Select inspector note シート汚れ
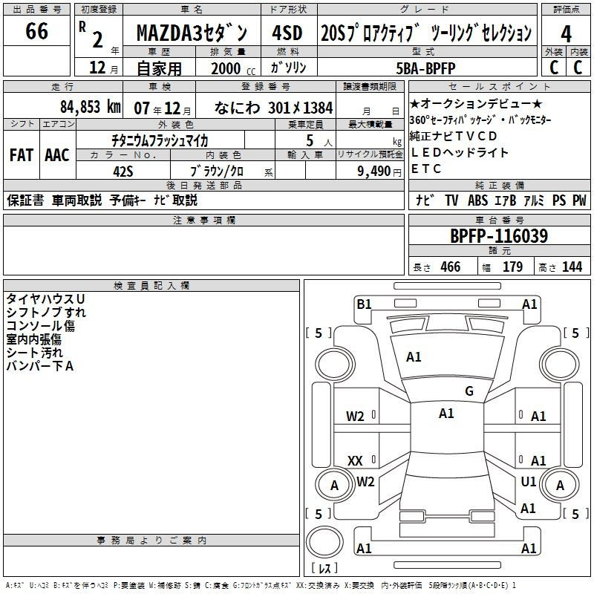Screen dimensions: 594x594 (x=34, y=353)
